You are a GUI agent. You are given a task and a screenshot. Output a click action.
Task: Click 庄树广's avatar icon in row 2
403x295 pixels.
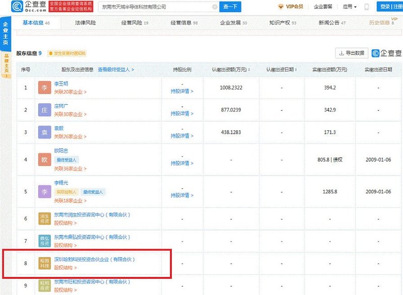43,110
